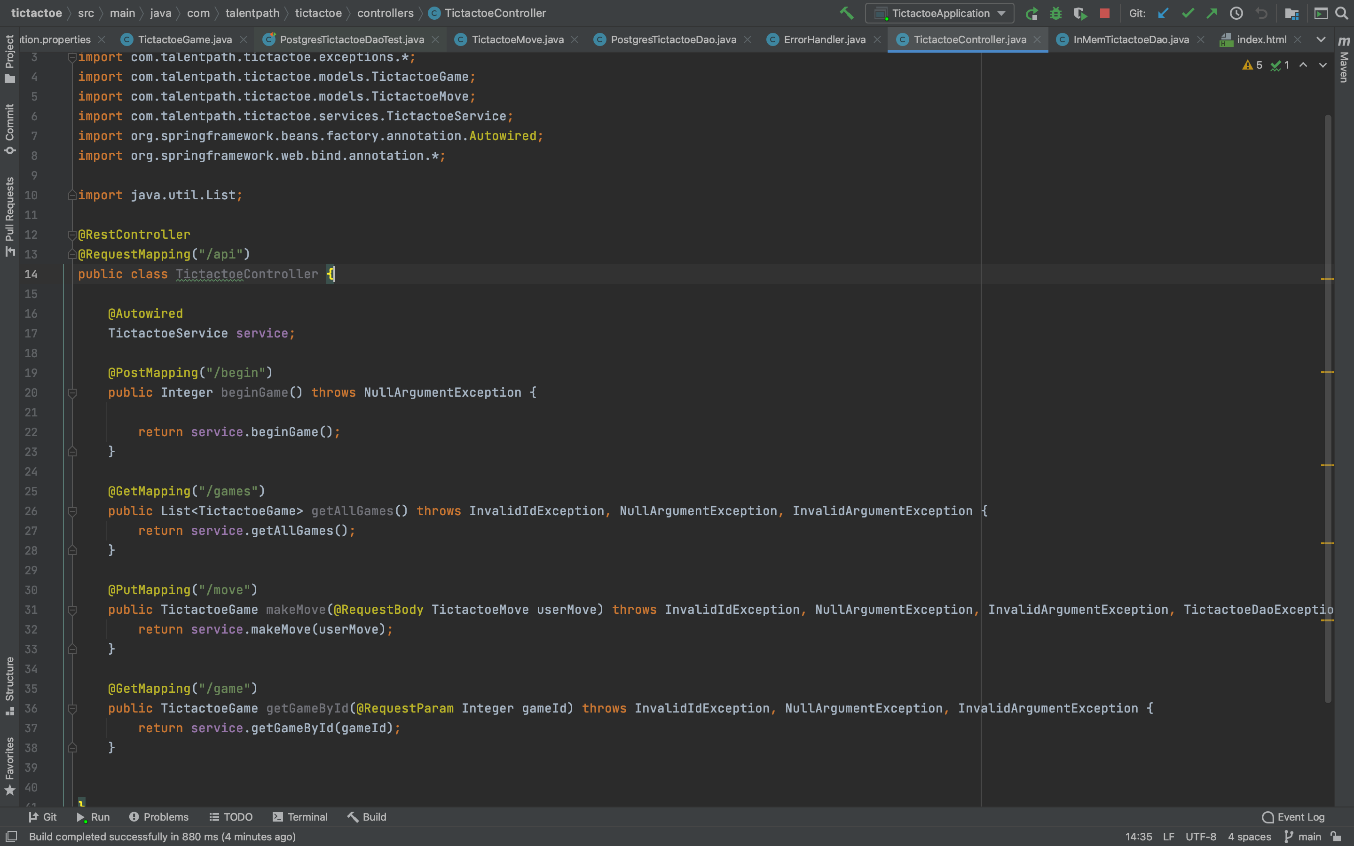Click the controllers breadcrumb
Screen dimensions: 1354x846
coord(386,13)
